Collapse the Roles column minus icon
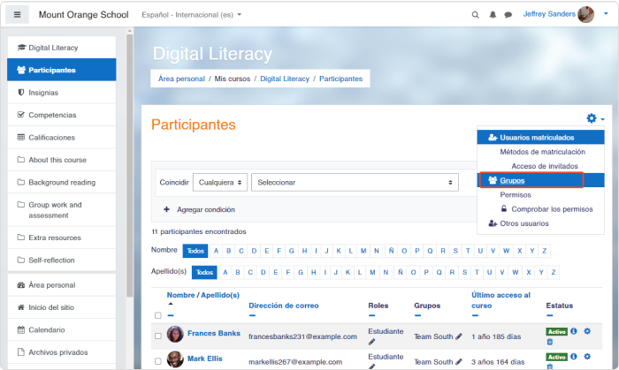This screenshot has height=370, width=619. pos(372,315)
